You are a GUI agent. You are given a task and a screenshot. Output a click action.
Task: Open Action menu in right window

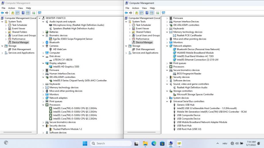[x=135, y=8]
